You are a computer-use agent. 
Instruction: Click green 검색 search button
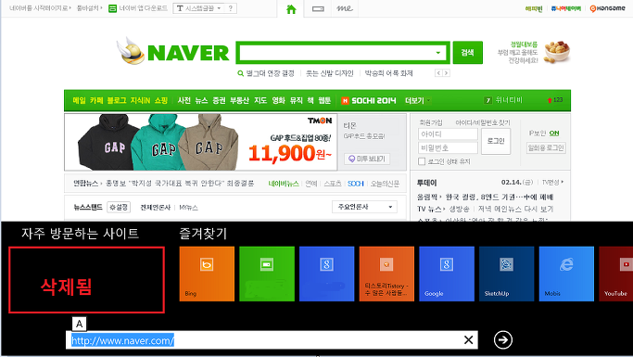point(467,53)
